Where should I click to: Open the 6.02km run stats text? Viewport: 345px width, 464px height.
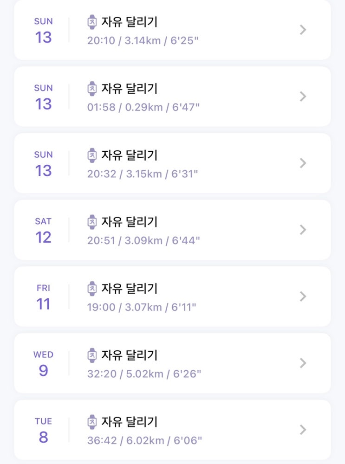coord(144,440)
